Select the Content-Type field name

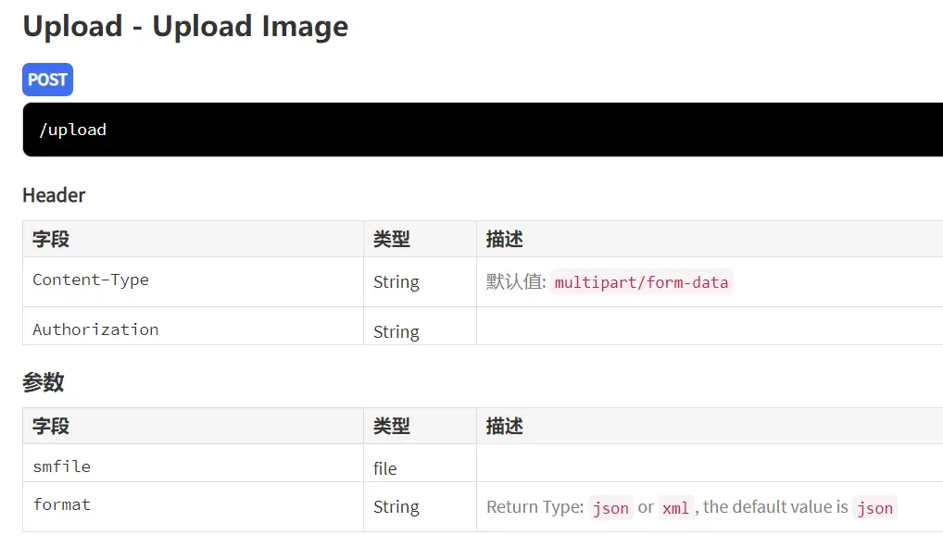coord(91,280)
